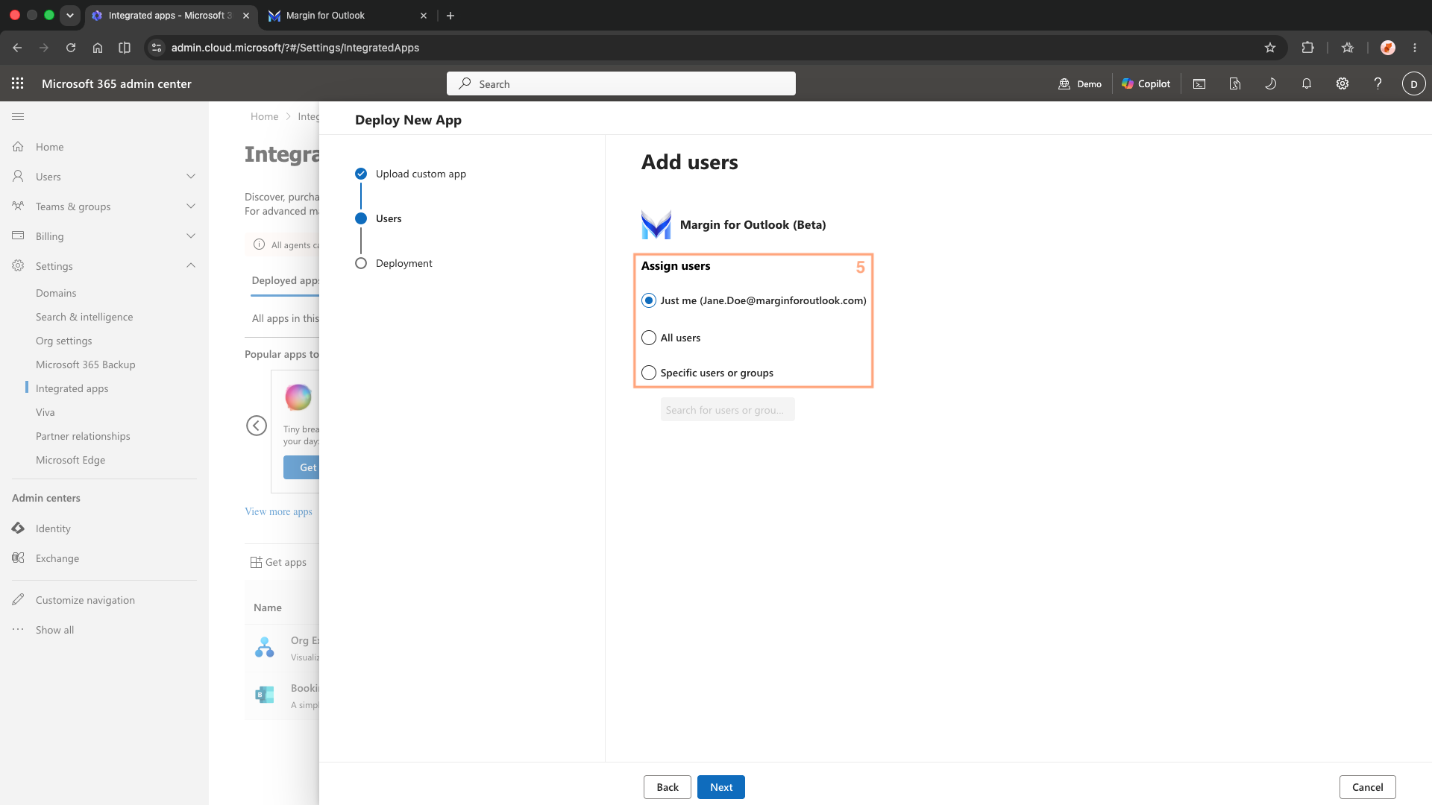Open Microsoft 365 Backup settings
Screen dimensions: 1432x805
[86, 364]
